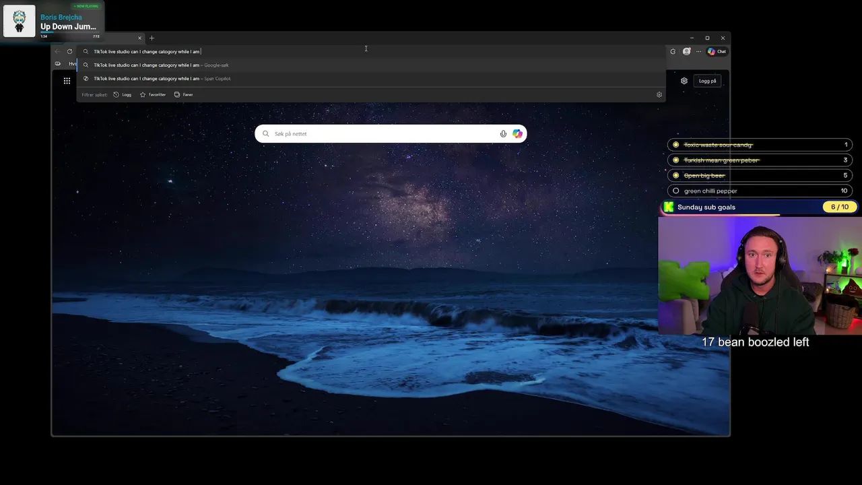Viewport: 862px width, 485px height.
Task: Click the 17 bean boozled left caption
Action: point(755,342)
